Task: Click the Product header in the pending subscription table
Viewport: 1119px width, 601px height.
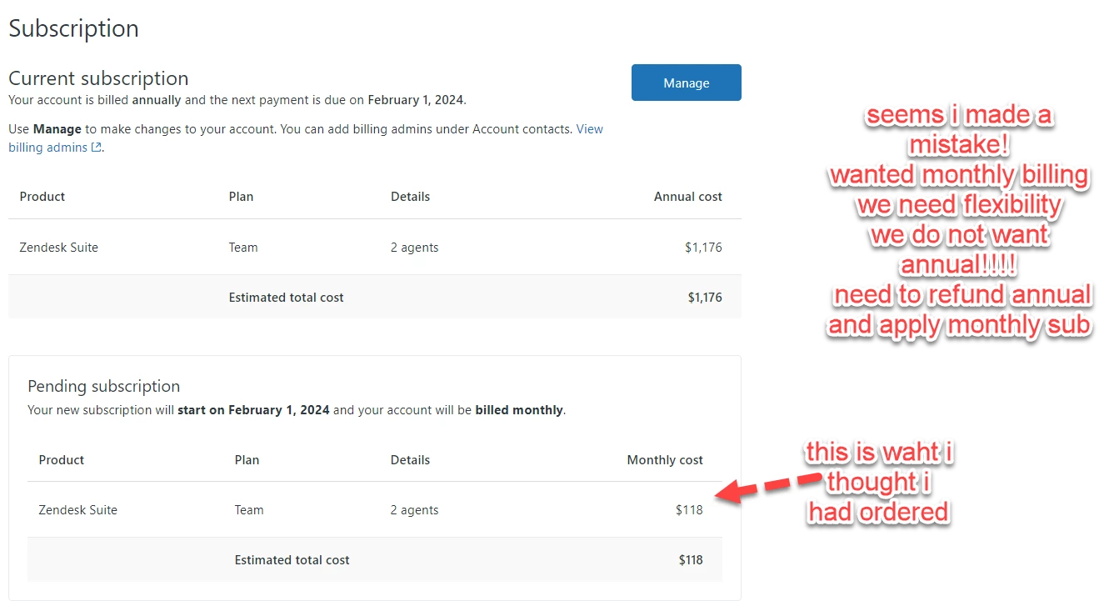Action: (62, 460)
